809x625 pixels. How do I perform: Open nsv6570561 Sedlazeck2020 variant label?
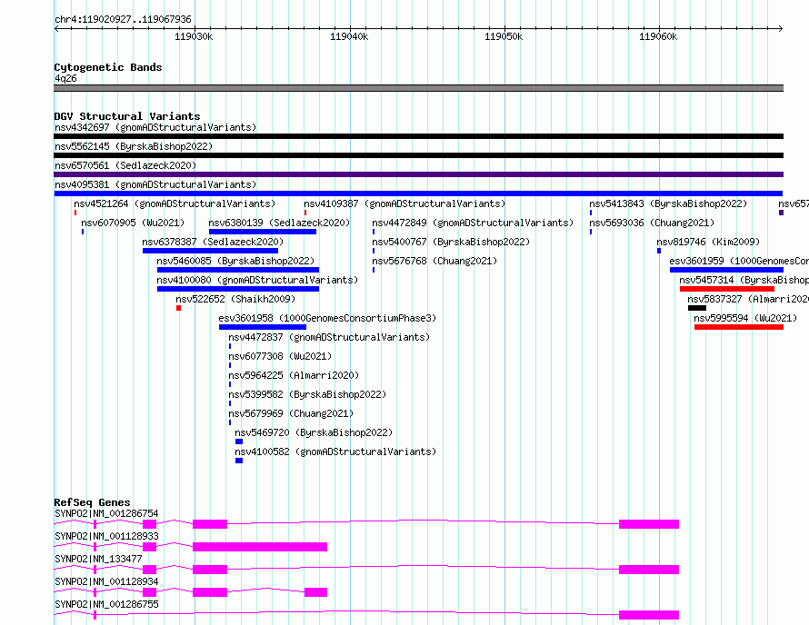(x=125, y=165)
